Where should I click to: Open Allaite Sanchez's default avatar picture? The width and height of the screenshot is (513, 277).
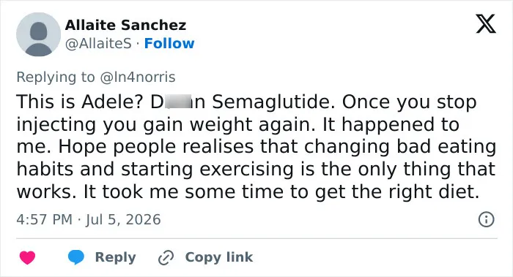[38, 34]
